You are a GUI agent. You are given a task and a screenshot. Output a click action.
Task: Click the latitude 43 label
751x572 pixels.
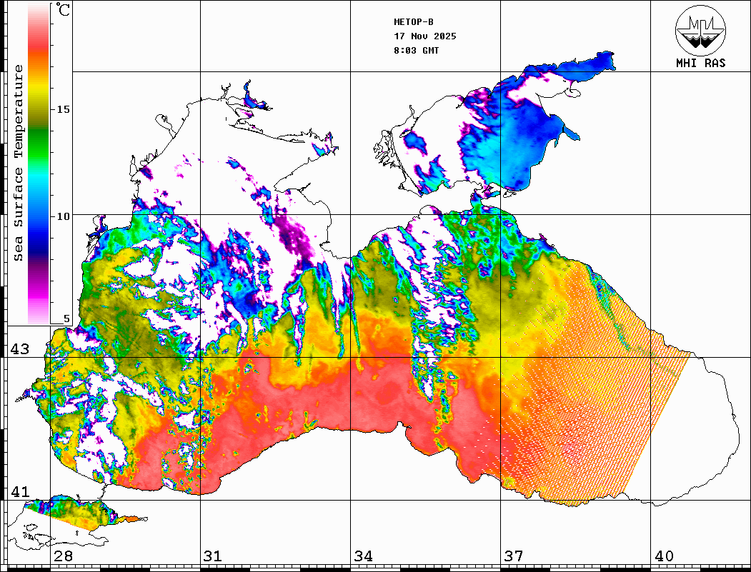pyautogui.click(x=19, y=349)
